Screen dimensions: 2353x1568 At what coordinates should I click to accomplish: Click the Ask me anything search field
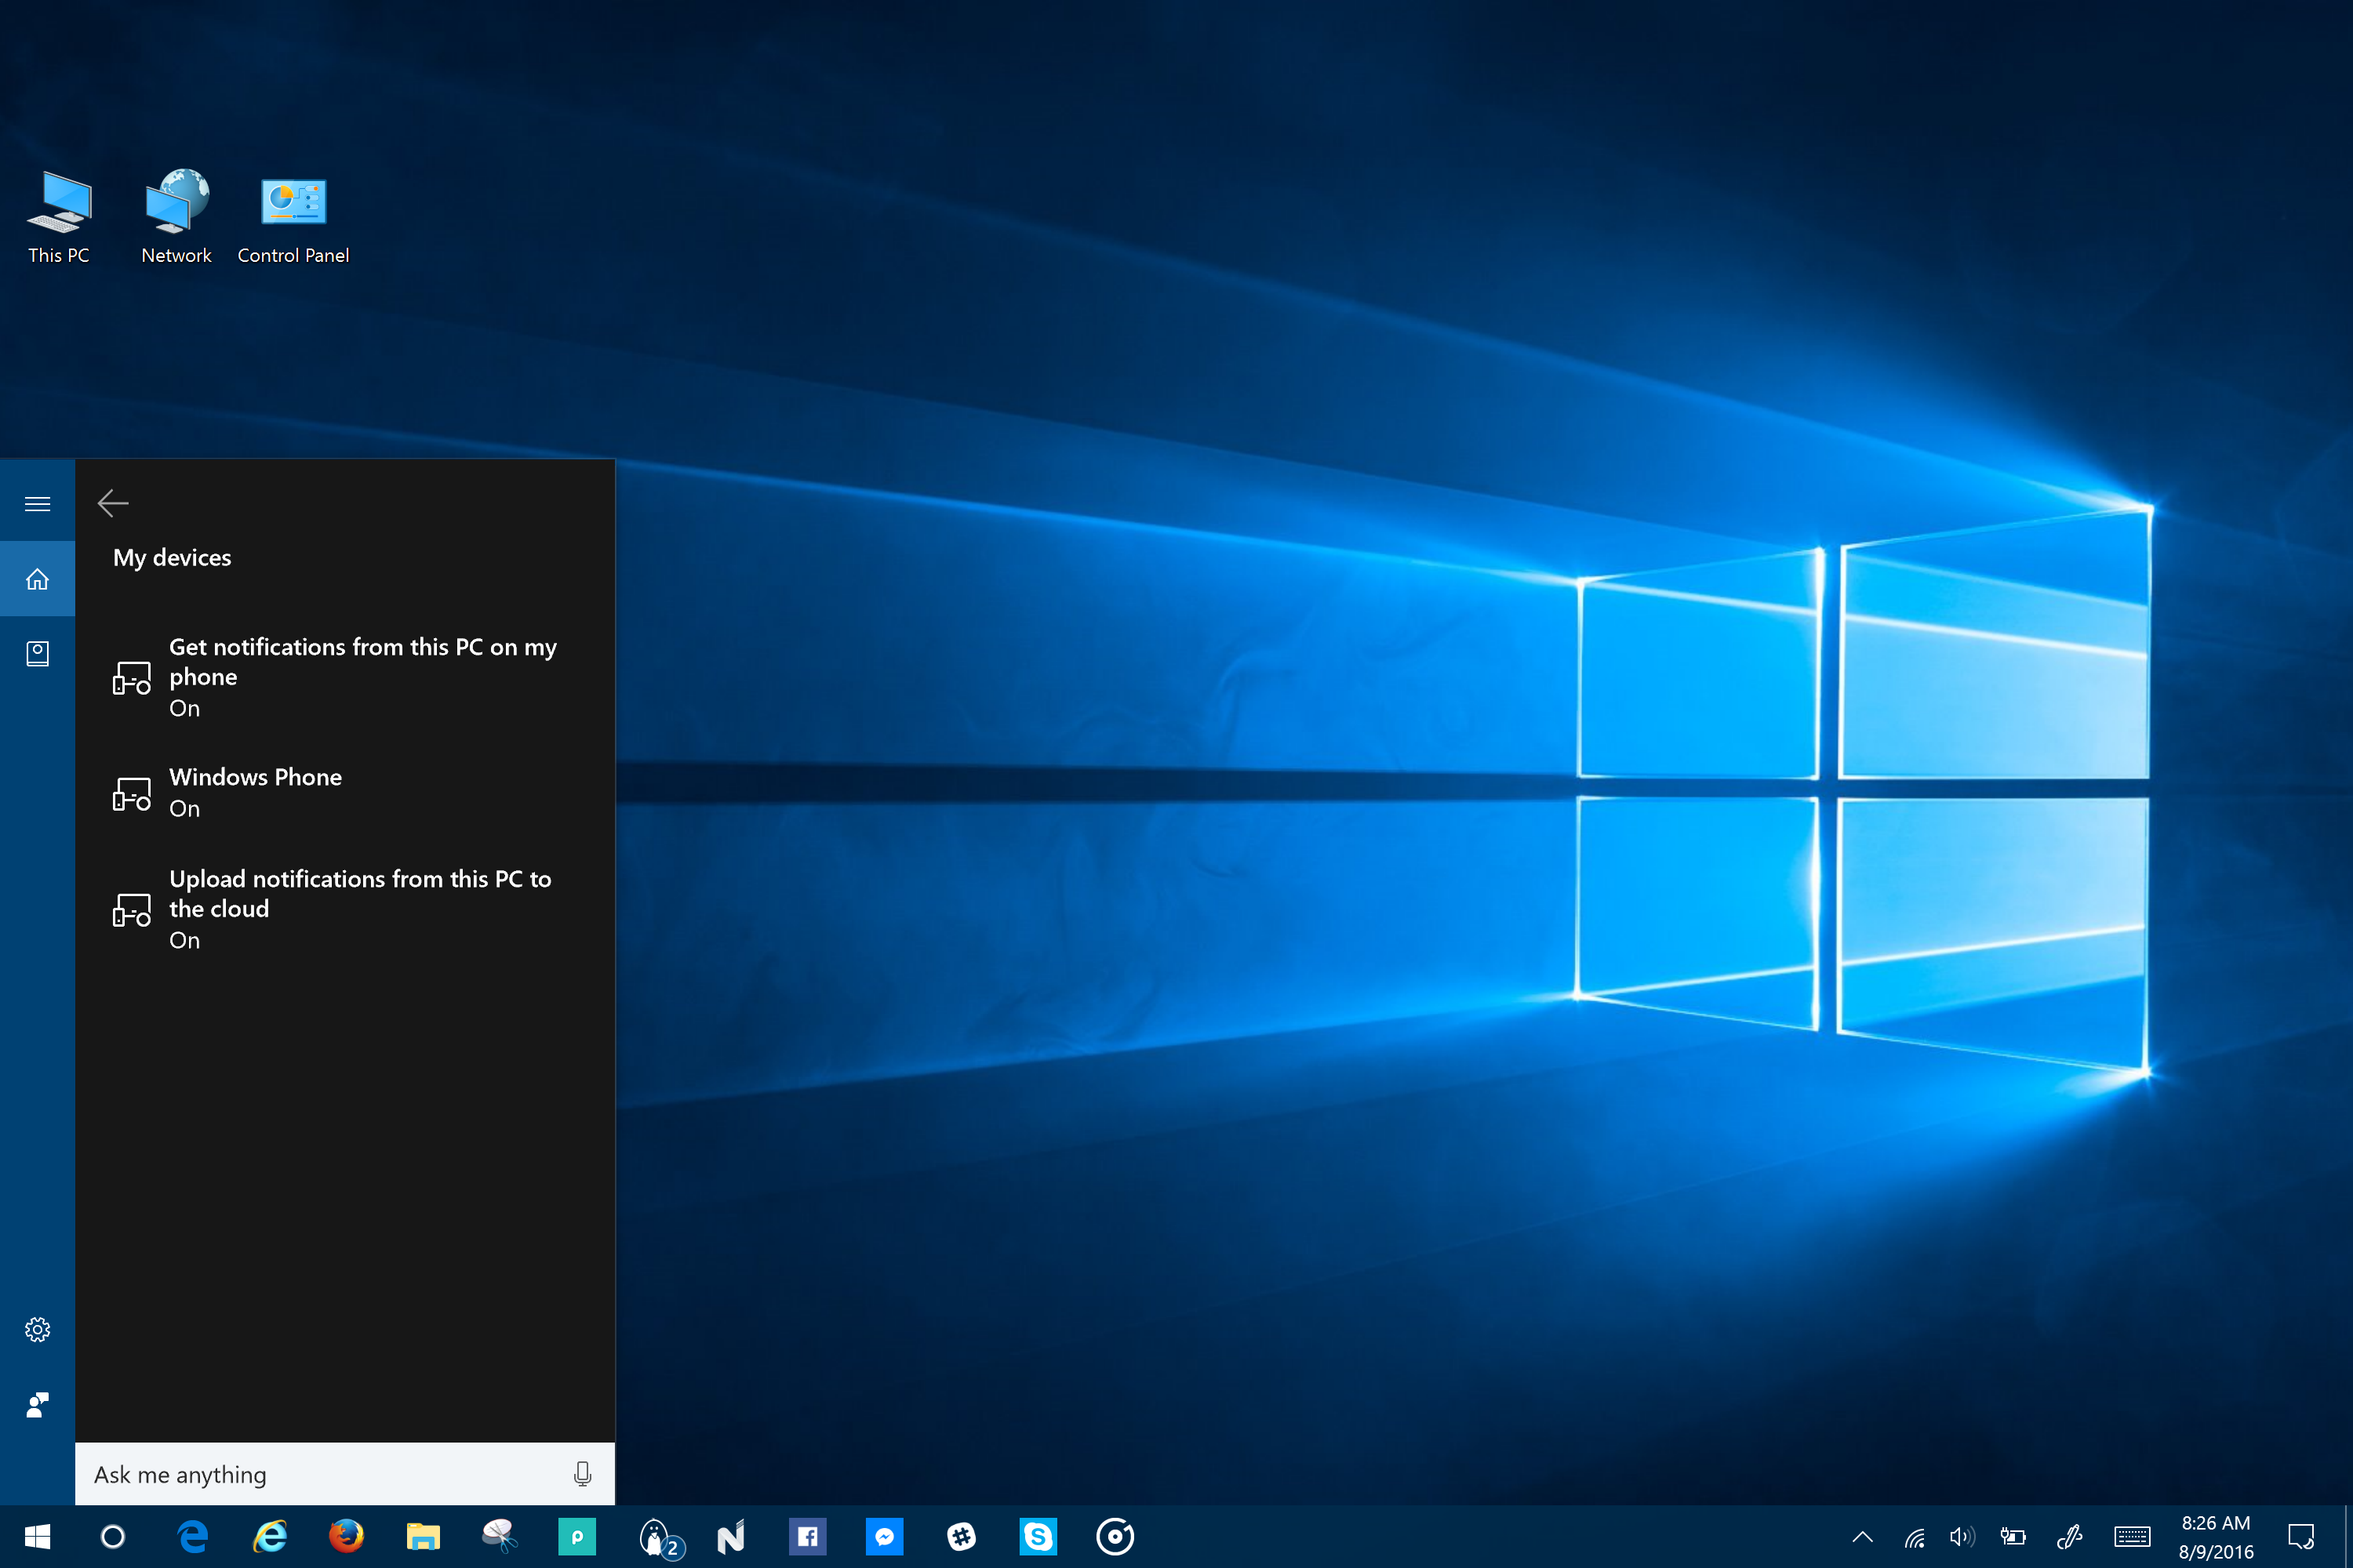(x=320, y=1474)
